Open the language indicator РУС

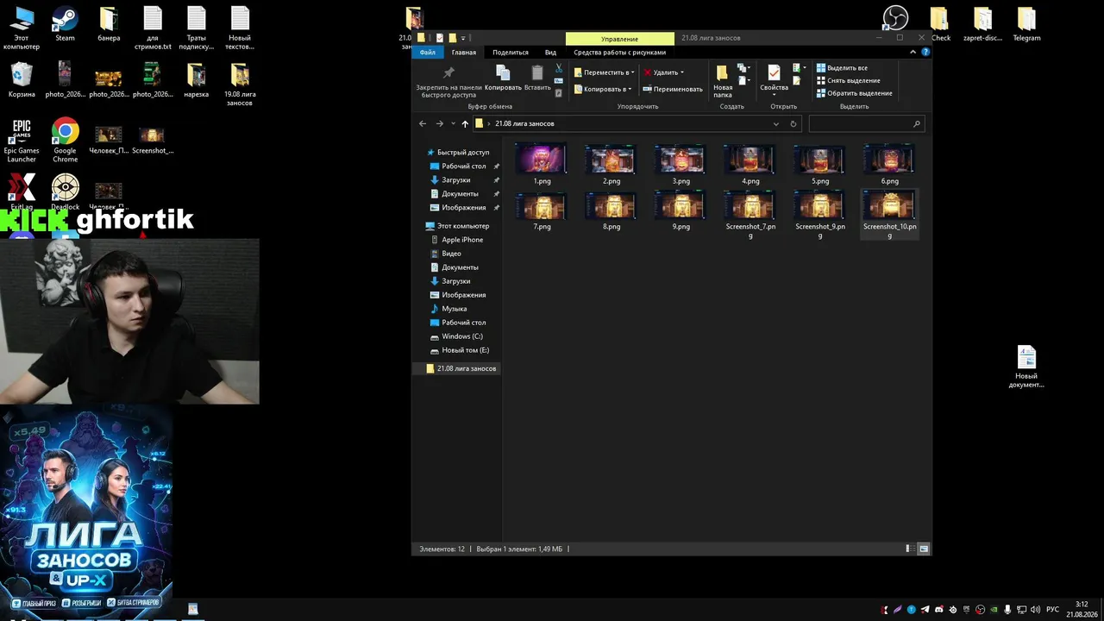pyautogui.click(x=1052, y=610)
